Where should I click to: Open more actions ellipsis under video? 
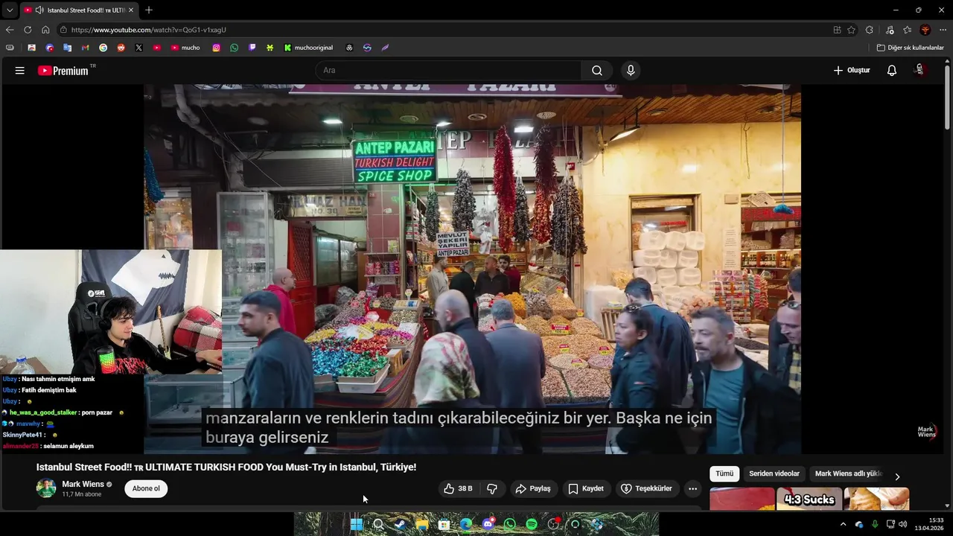(x=692, y=488)
